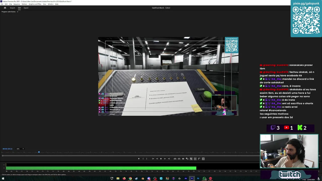Toggle the snap in Program monitor button
322x181 pixels.
[x=195, y=159]
